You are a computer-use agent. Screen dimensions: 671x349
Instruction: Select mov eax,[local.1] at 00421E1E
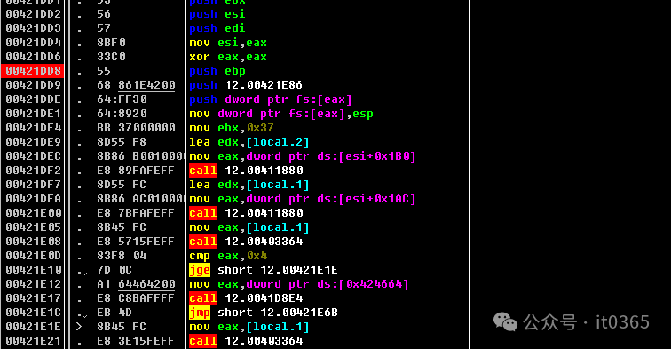[249, 327]
